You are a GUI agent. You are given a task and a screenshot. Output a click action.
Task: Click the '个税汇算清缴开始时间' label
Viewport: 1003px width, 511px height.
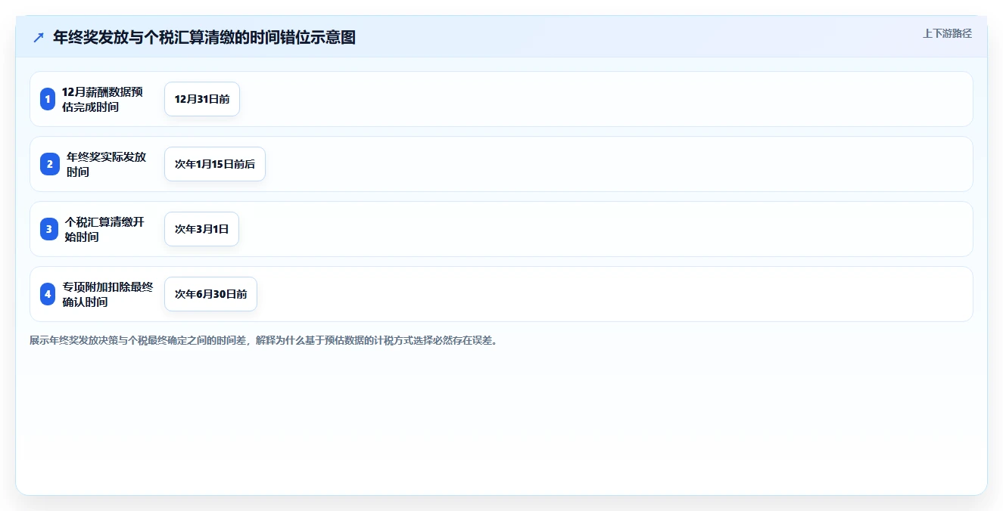(x=104, y=229)
